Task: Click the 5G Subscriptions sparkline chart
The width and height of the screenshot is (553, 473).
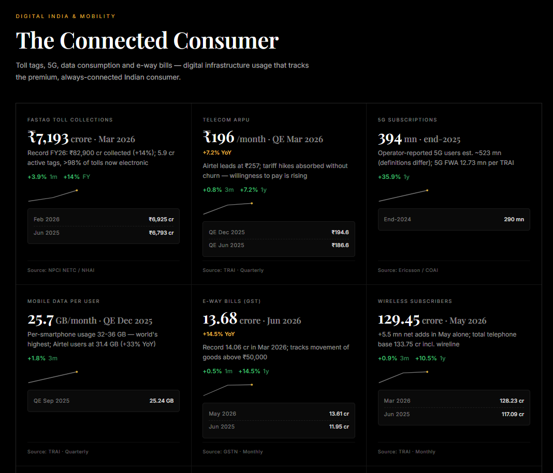Action: pyautogui.click(x=403, y=196)
